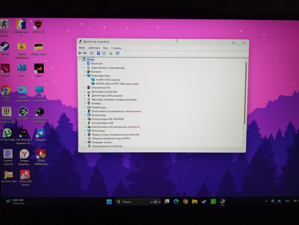The height and width of the screenshot is (225, 299).
Task: Open the Light rain weather widget
Action: (15, 202)
